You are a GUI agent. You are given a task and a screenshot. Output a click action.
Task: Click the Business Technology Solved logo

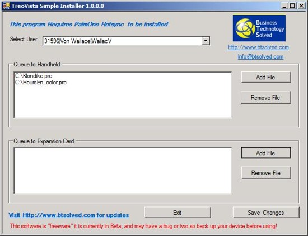pyautogui.click(x=259, y=28)
